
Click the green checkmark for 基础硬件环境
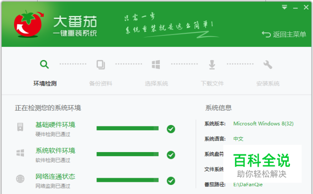[171, 129]
